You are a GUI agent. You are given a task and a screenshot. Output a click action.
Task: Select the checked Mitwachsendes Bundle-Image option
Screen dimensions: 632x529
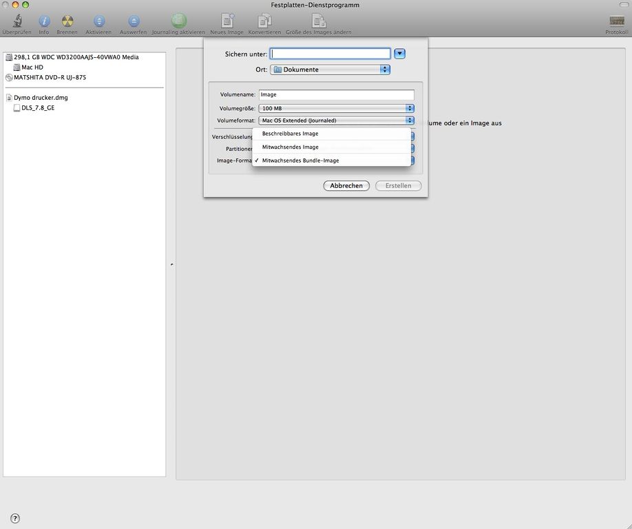click(x=300, y=160)
